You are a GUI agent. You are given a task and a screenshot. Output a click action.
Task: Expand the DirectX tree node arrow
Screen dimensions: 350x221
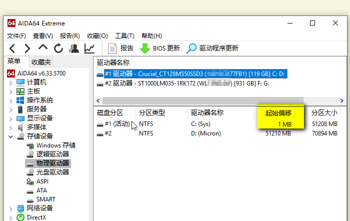coord(10,218)
